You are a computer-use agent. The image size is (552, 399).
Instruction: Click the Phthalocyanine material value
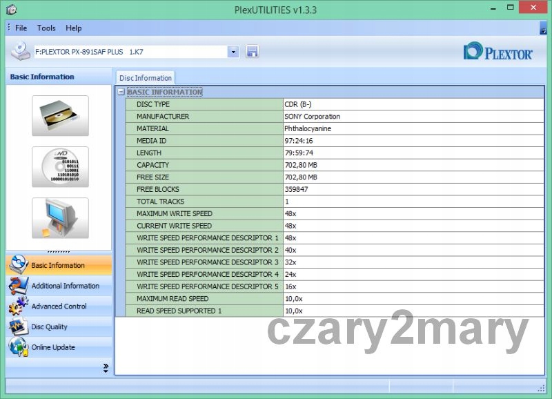coord(308,128)
